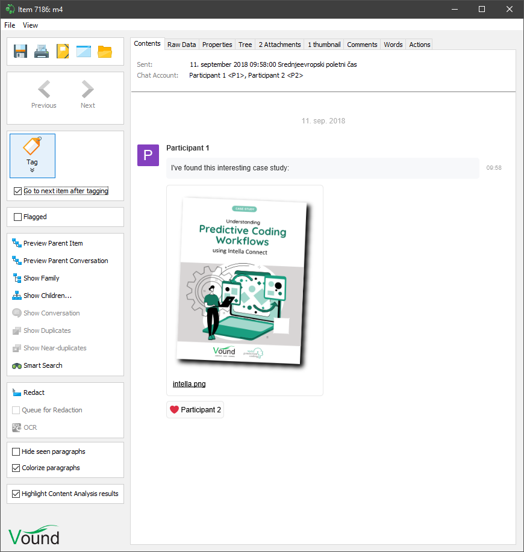Screen dimensions: 524x552
Task: Click Show Family option
Action: tap(41, 278)
